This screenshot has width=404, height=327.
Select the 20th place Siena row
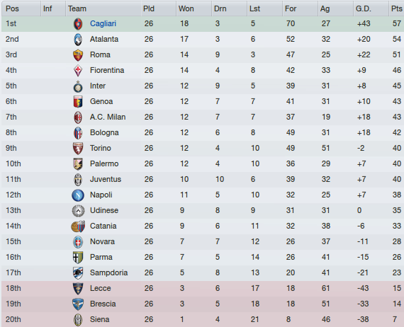[x=203, y=319]
